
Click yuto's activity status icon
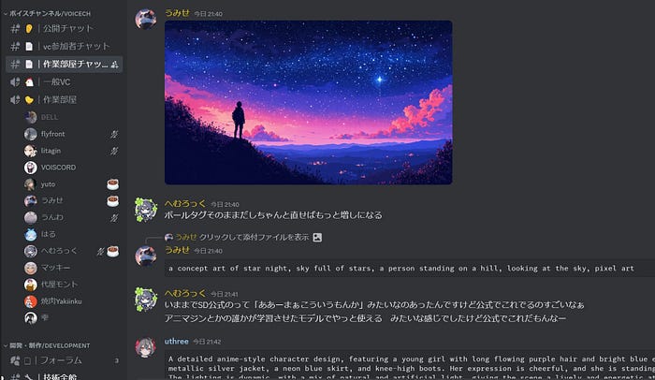pyautogui.click(x=113, y=184)
